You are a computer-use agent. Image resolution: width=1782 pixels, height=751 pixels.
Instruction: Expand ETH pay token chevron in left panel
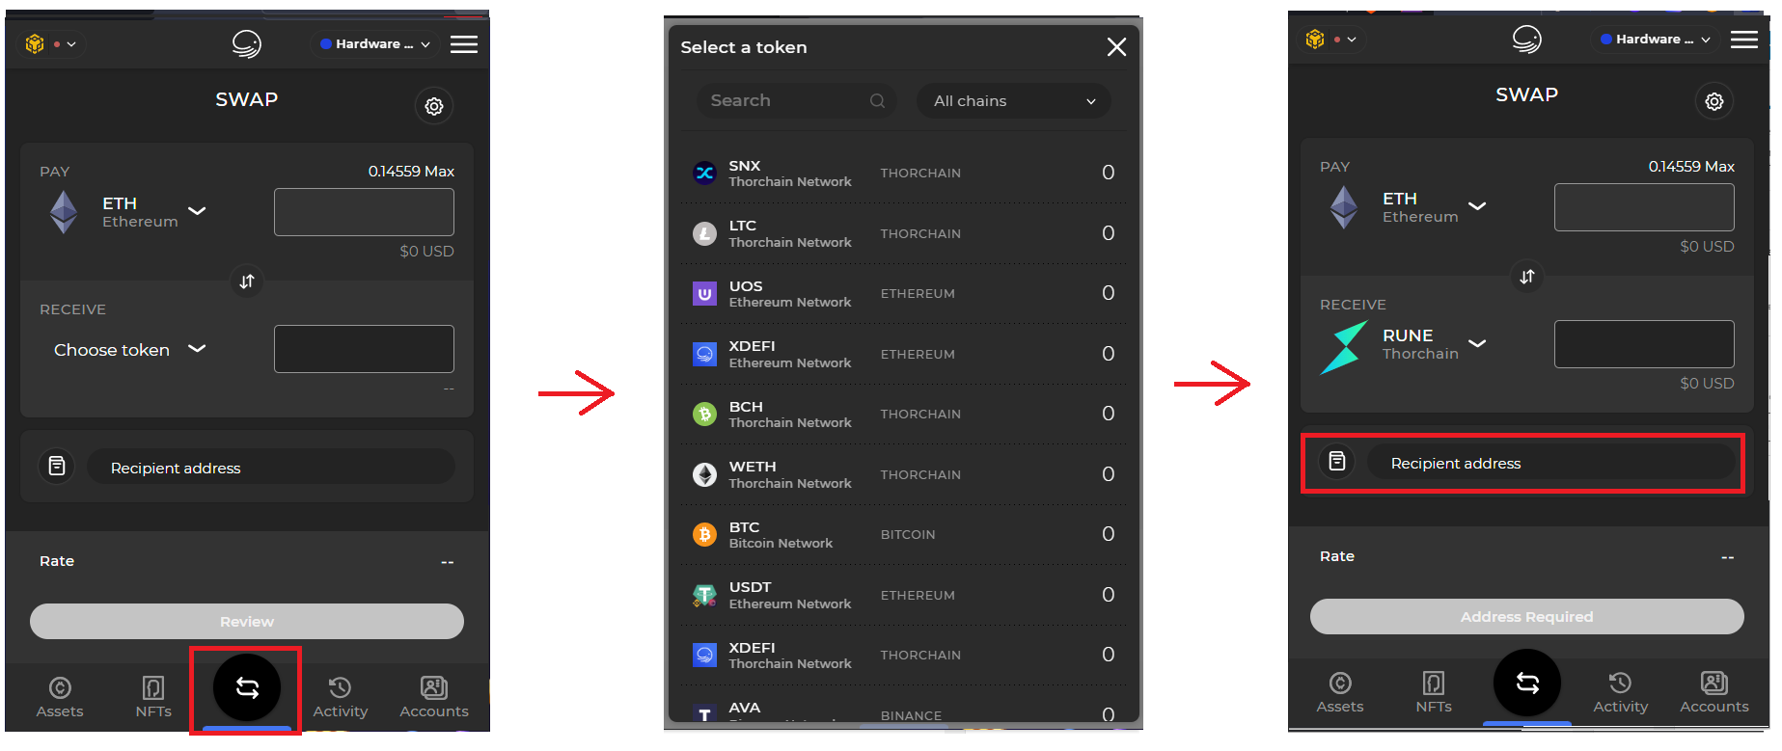tap(197, 211)
